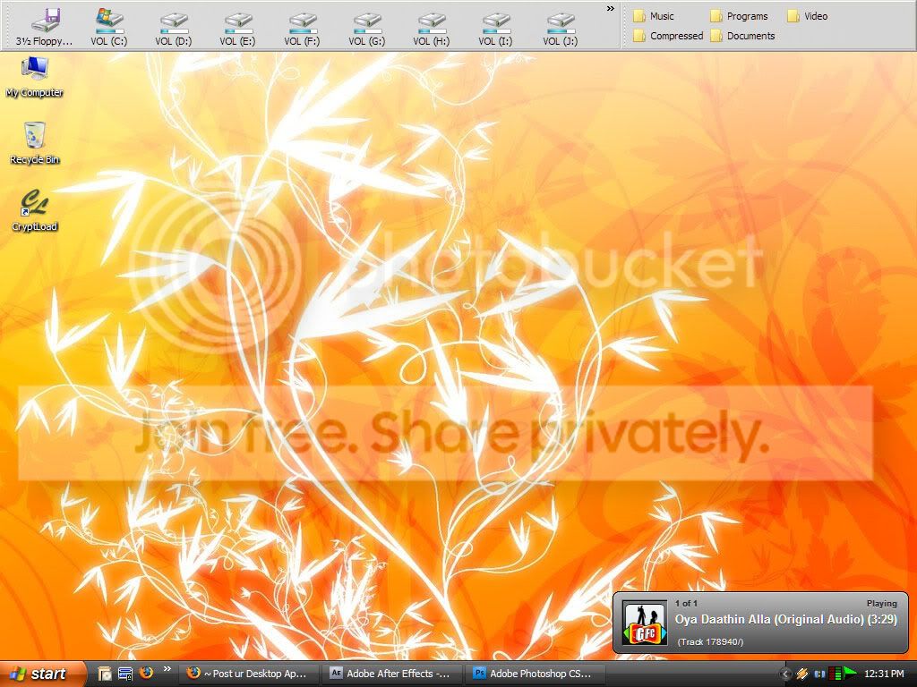Screen dimensions: 917x687
Task: Click the green arrow tray icon
Action: (850, 673)
